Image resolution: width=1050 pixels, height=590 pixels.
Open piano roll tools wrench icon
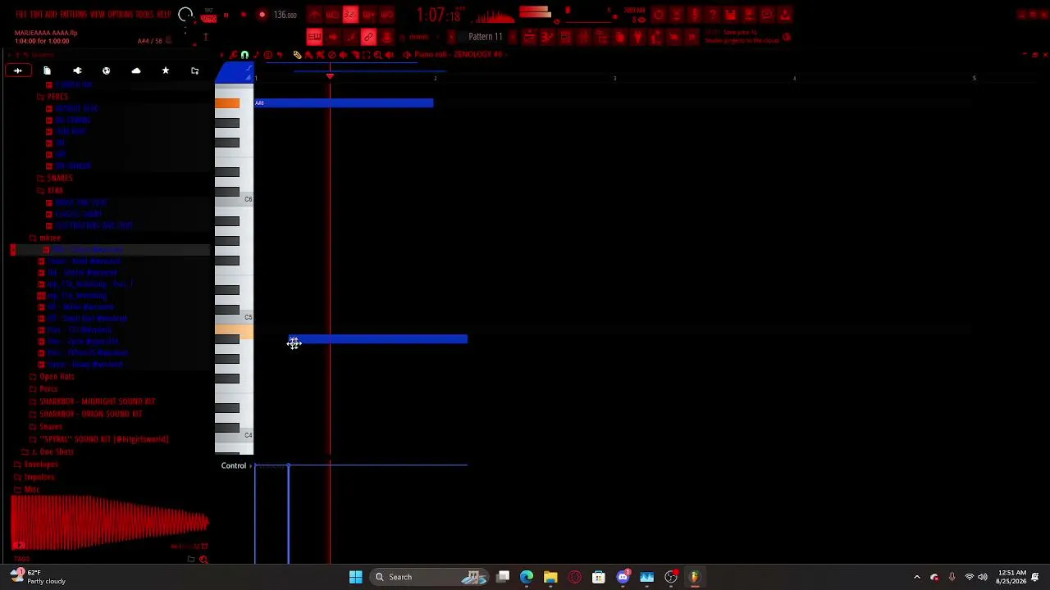tap(234, 55)
